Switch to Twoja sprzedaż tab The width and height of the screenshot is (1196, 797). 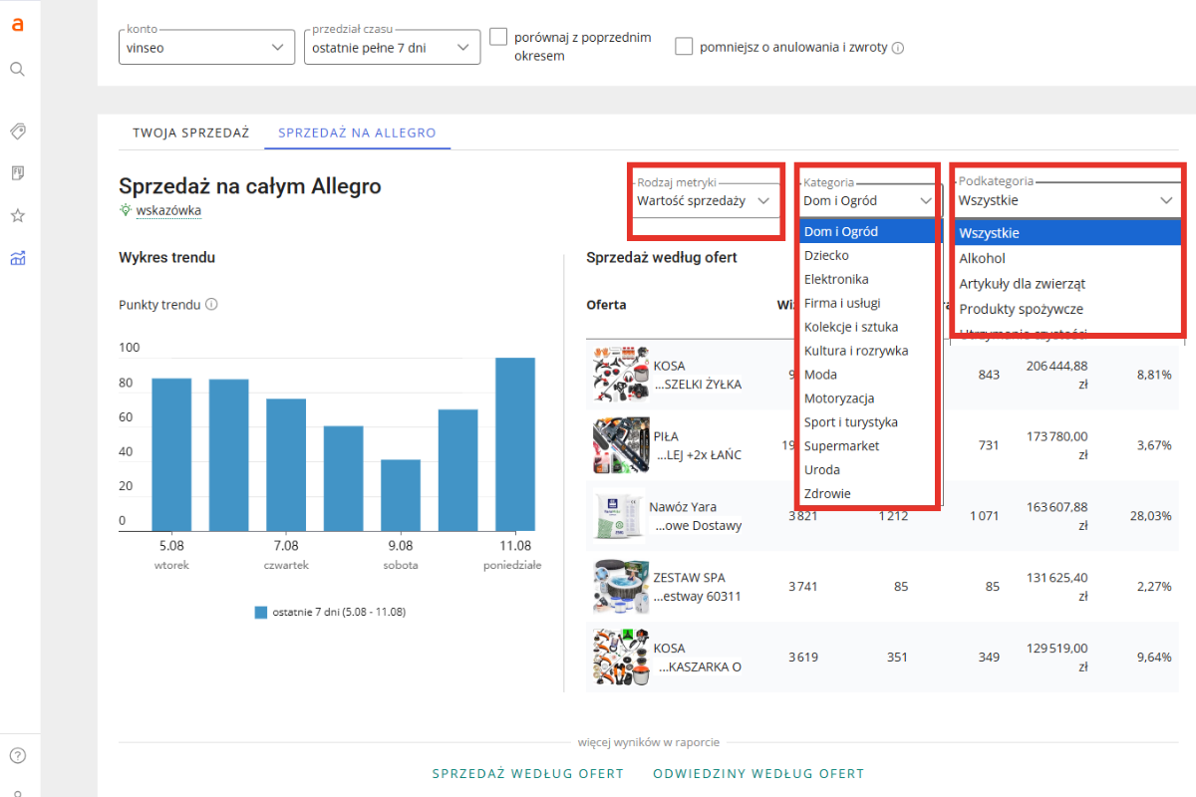pyautogui.click(x=191, y=133)
